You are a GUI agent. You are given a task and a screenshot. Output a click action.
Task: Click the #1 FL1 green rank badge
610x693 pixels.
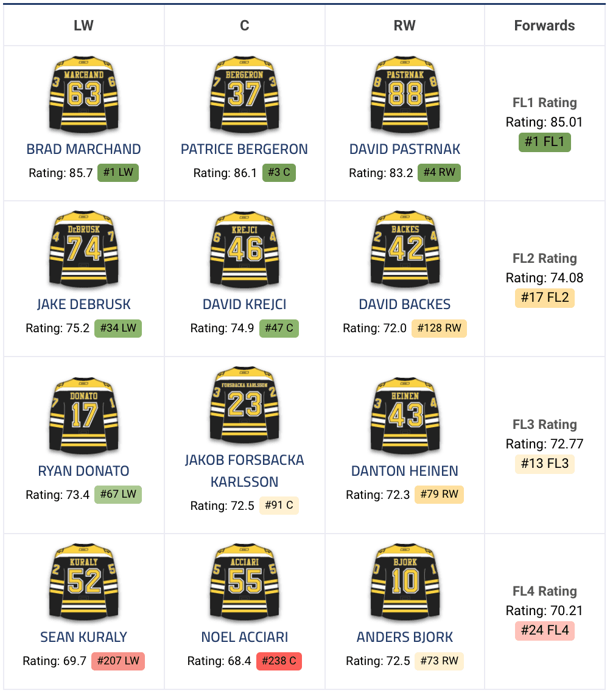coord(544,142)
